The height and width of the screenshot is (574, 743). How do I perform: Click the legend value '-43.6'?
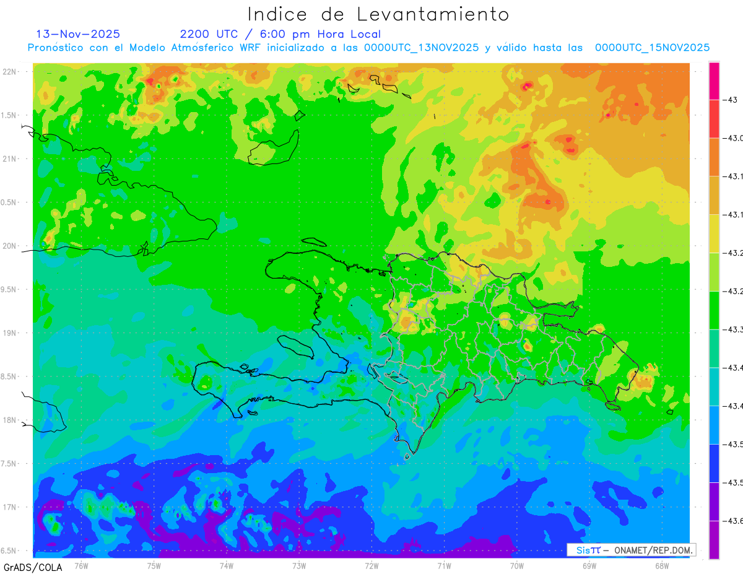[734, 521]
